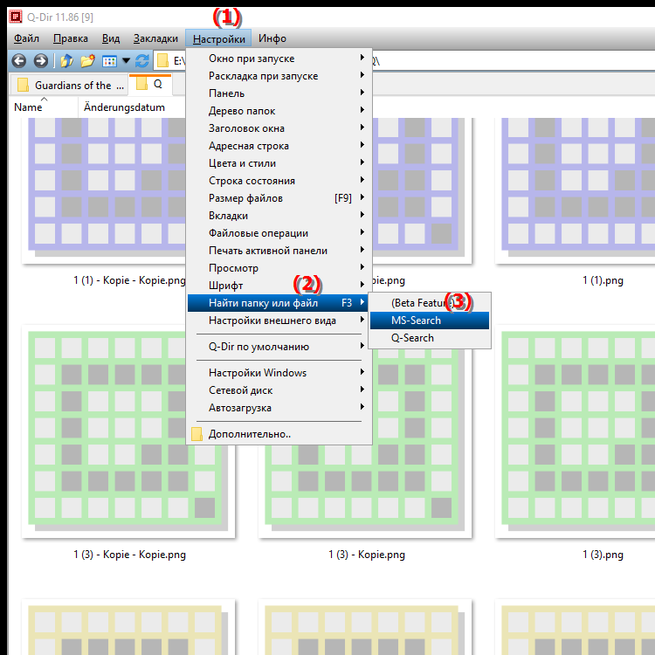
Task: Go back with the left arrow button
Action: (19, 61)
